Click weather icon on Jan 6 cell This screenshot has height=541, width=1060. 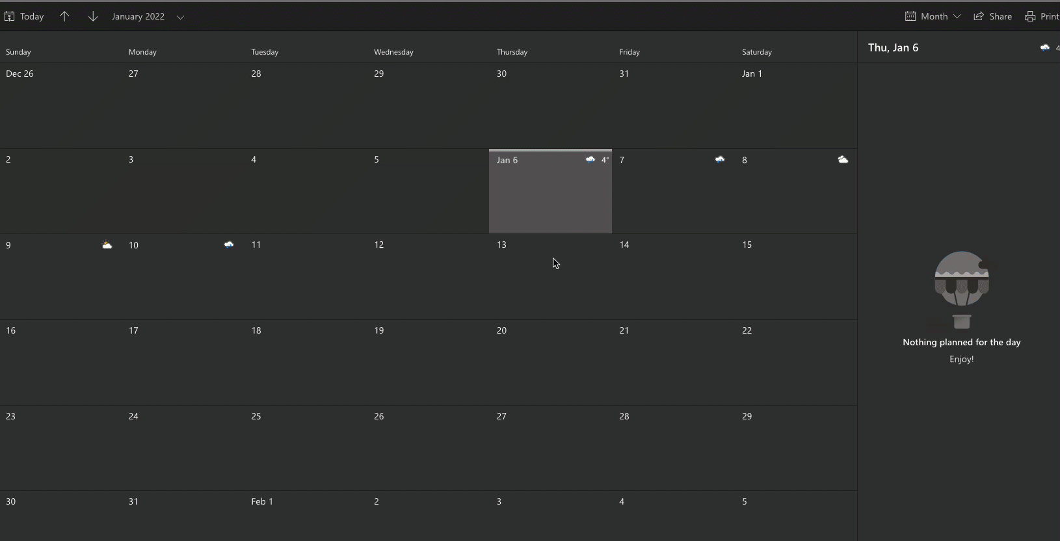coord(590,159)
